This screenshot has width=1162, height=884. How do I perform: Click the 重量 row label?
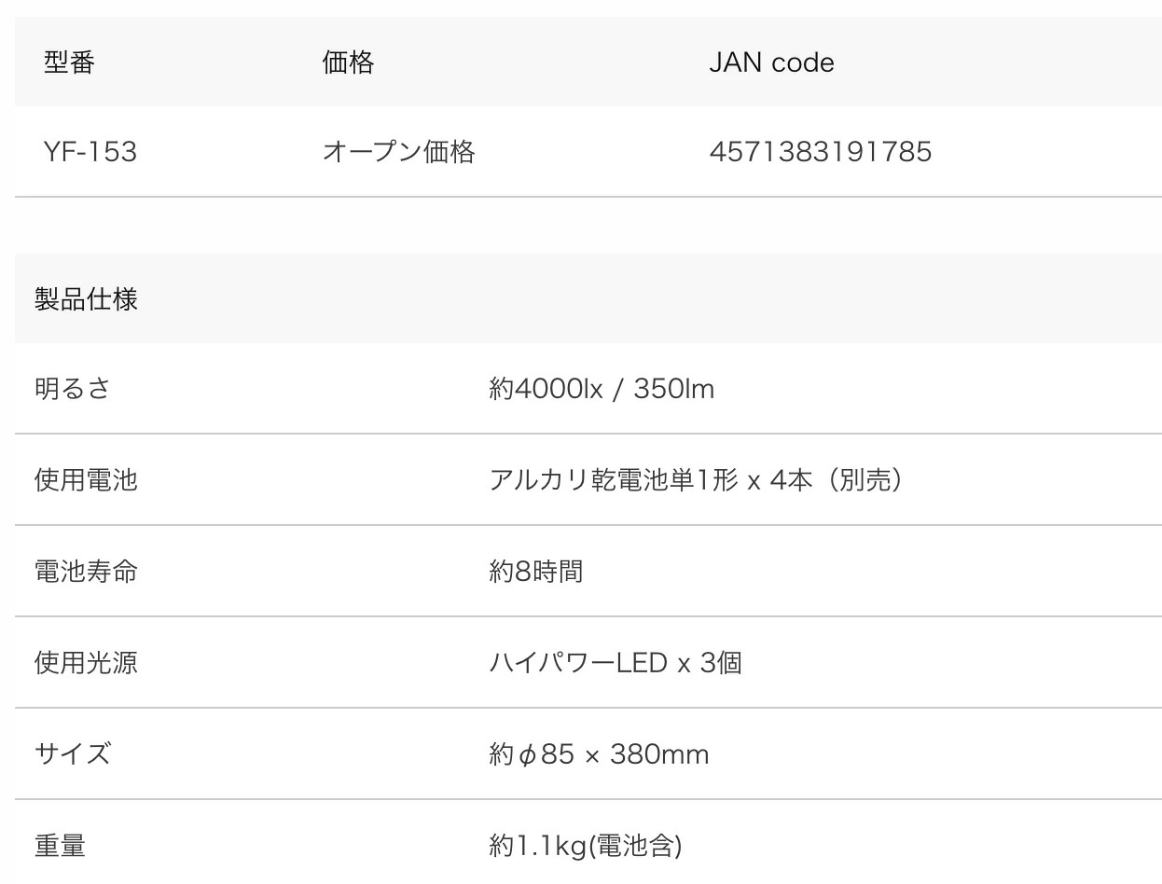60,845
